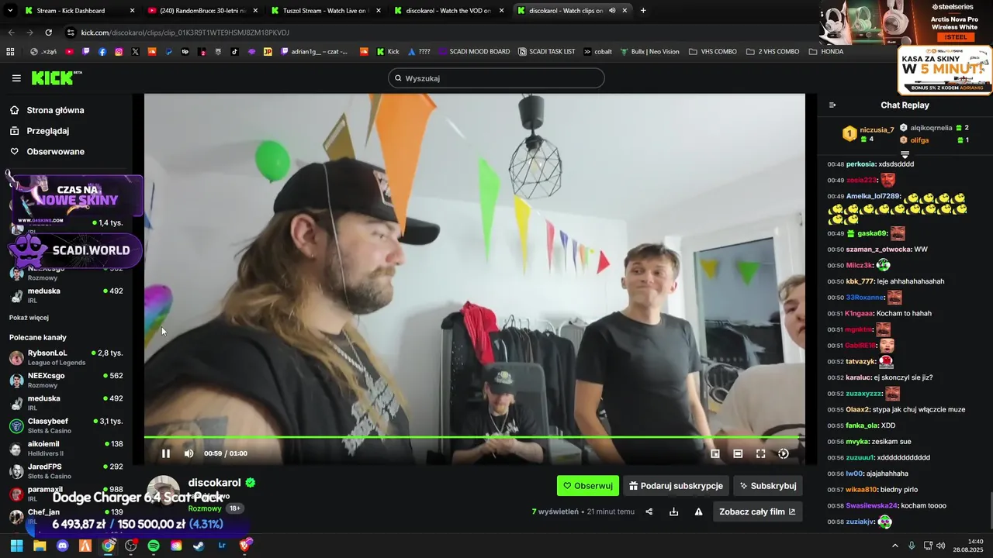Mute the video player volume
This screenshot has width=993, height=558.
(189, 453)
